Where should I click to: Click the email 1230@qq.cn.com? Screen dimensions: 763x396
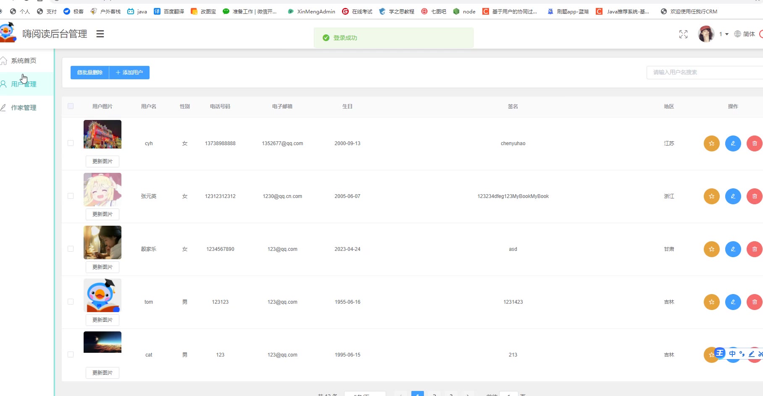pyautogui.click(x=282, y=196)
